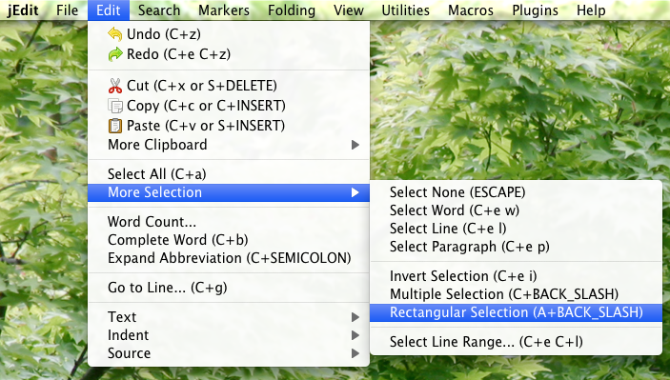This screenshot has height=380, width=670.
Task: Open the Plugins menu
Action: pos(535,10)
